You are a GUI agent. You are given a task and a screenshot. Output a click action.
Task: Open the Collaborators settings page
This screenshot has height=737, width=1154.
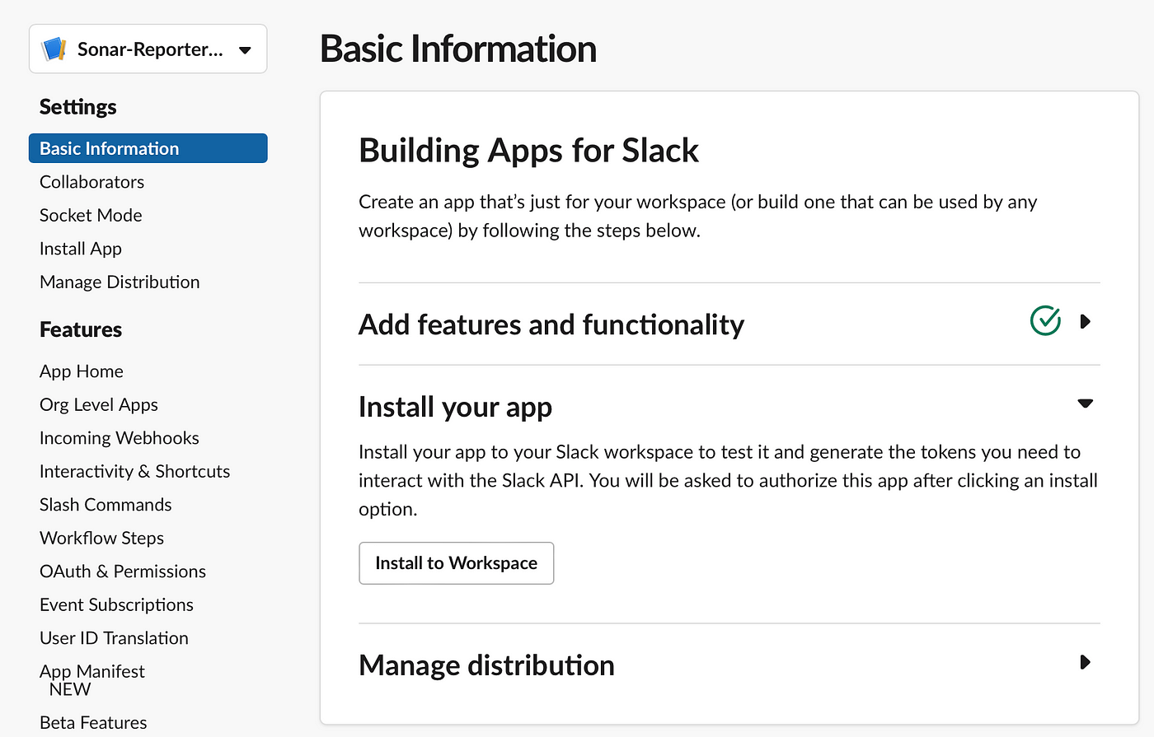click(91, 182)
